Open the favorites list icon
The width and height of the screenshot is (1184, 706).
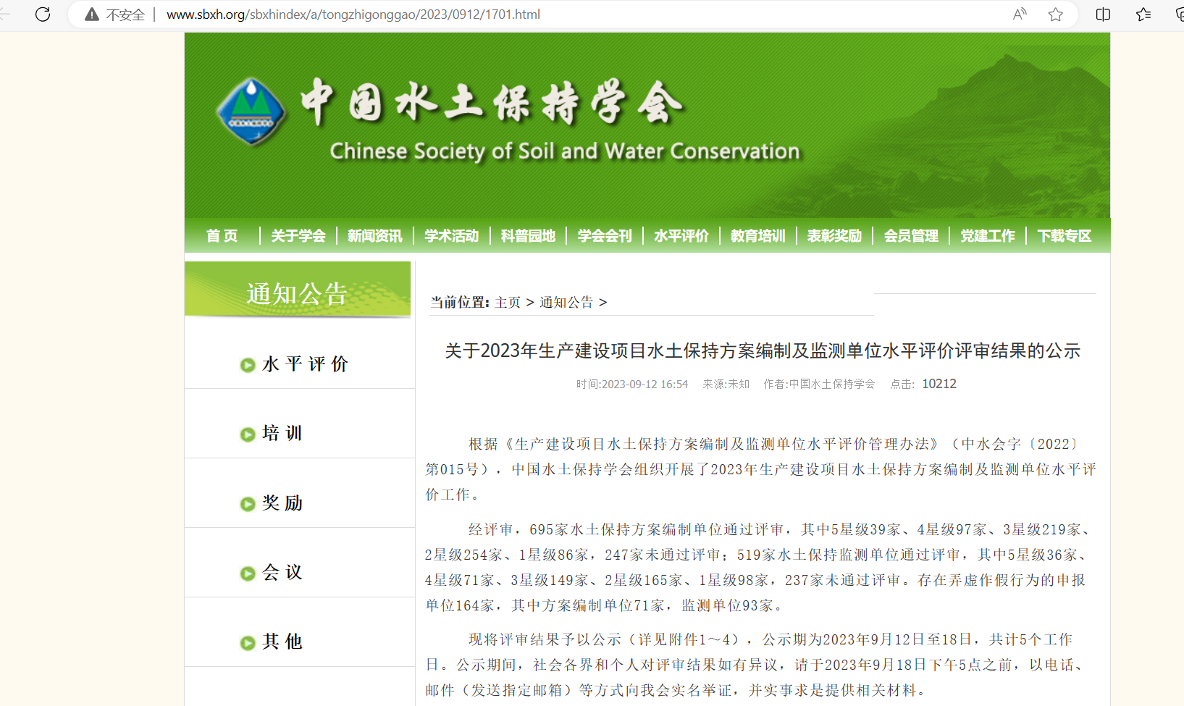pos(1143,14)
